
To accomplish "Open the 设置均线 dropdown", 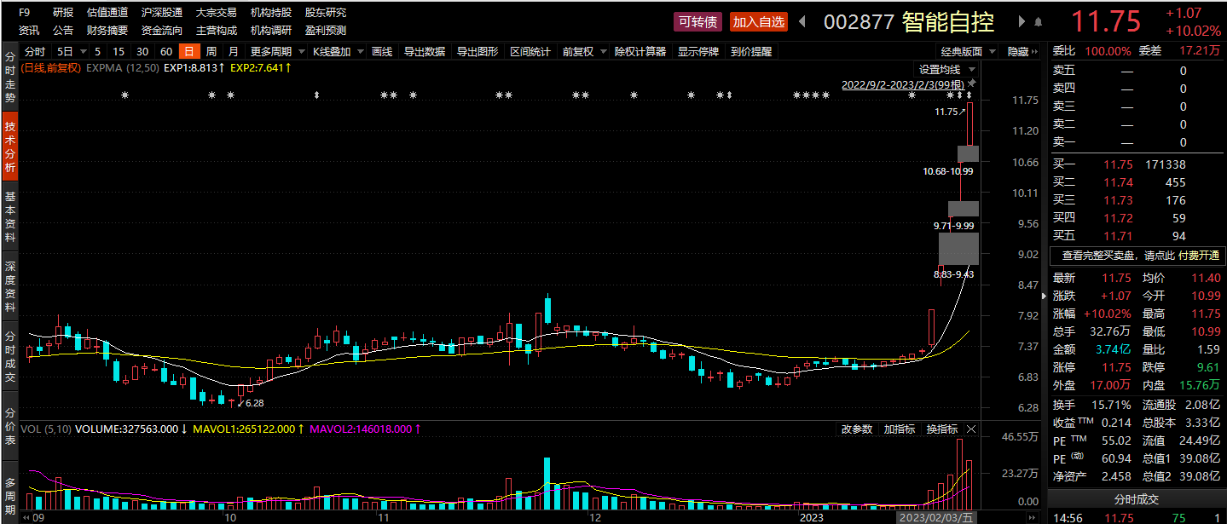I will tap(972, 69).
